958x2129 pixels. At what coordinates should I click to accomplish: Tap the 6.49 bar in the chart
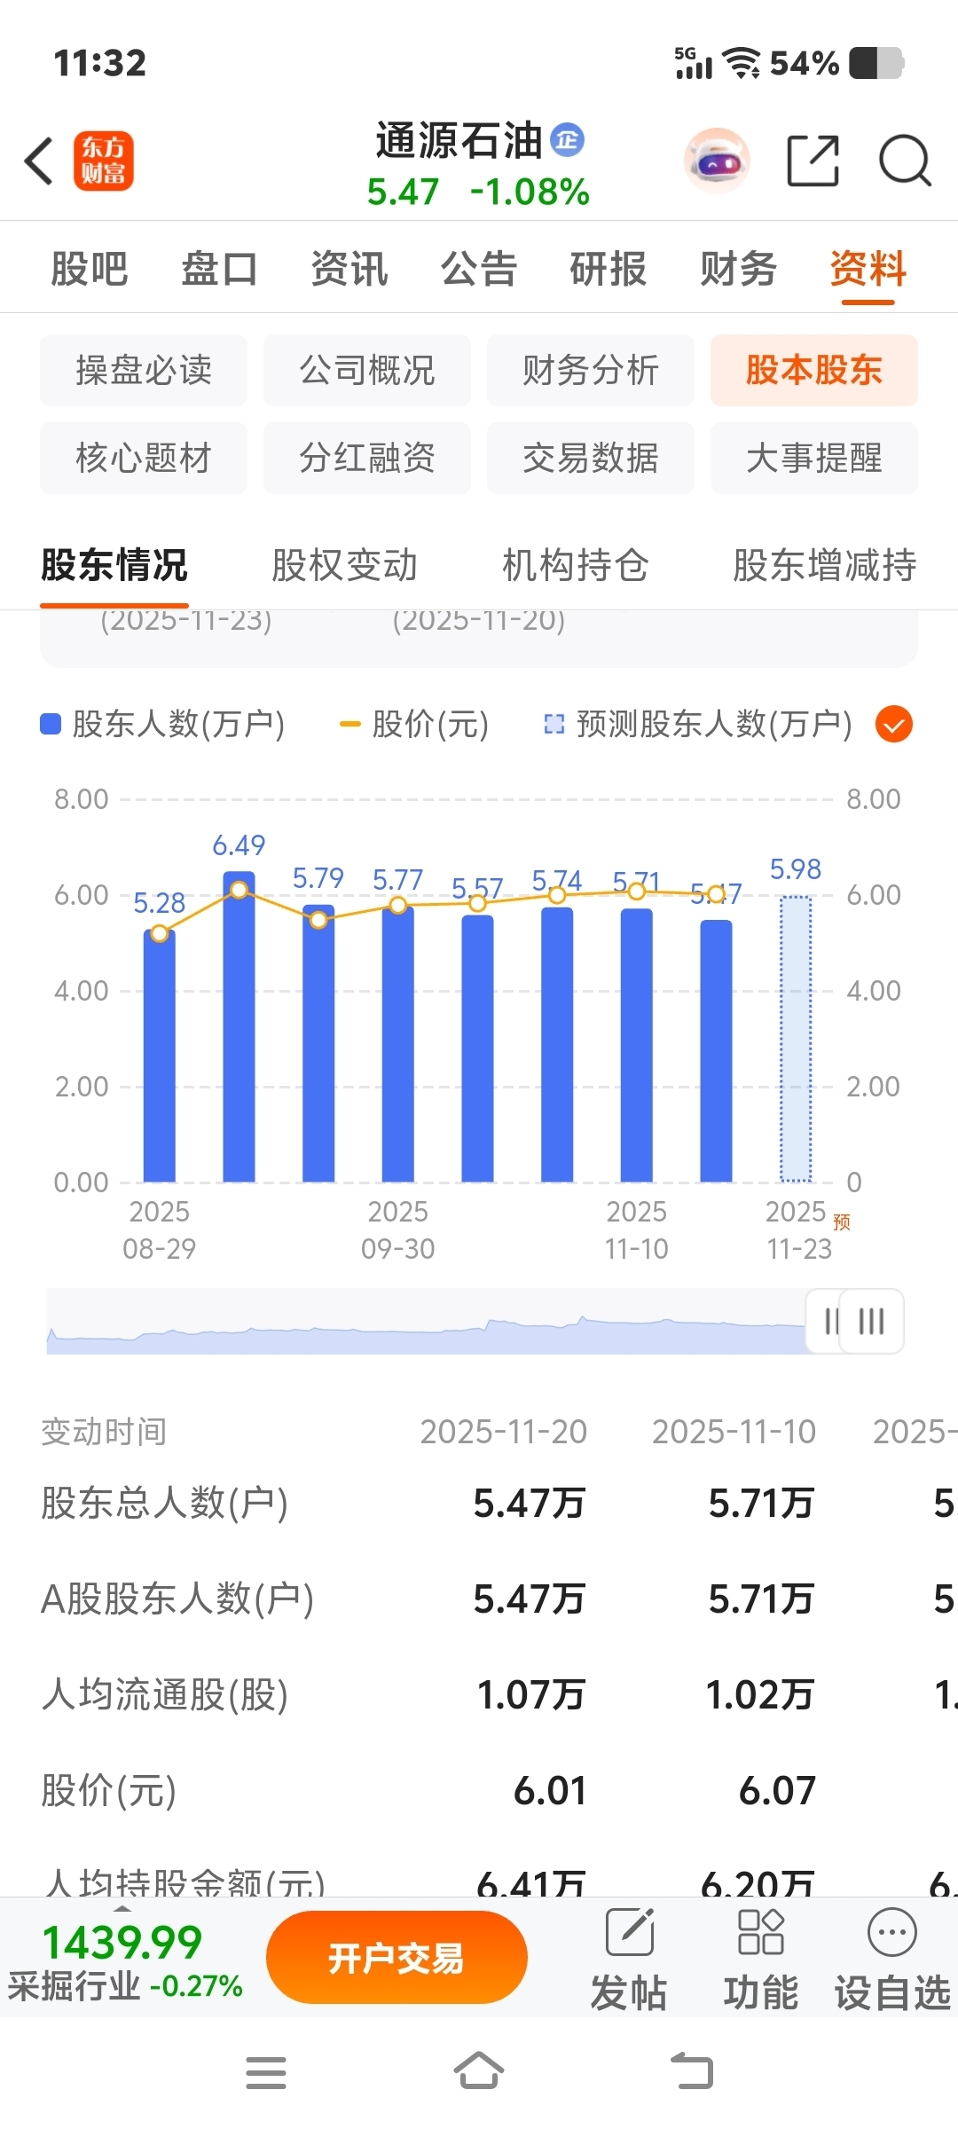[x=239, y=1026]
